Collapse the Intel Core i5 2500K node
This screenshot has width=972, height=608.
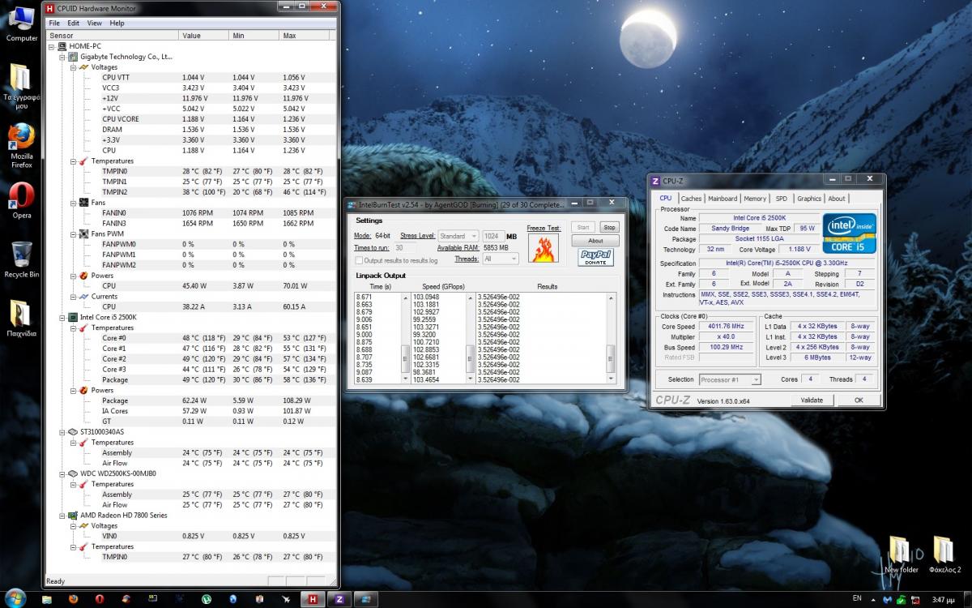pyautogui.click(x=62, y=317)
